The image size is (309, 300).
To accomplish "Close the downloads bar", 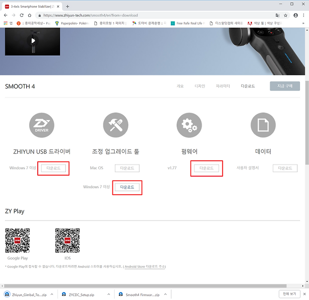I will coord(304,294).
